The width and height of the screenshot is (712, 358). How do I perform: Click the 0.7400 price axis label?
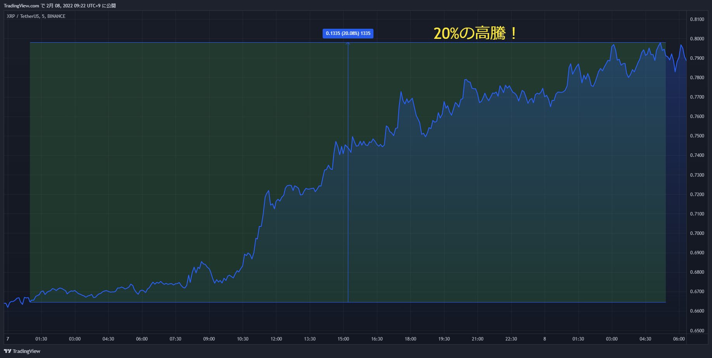697,155
